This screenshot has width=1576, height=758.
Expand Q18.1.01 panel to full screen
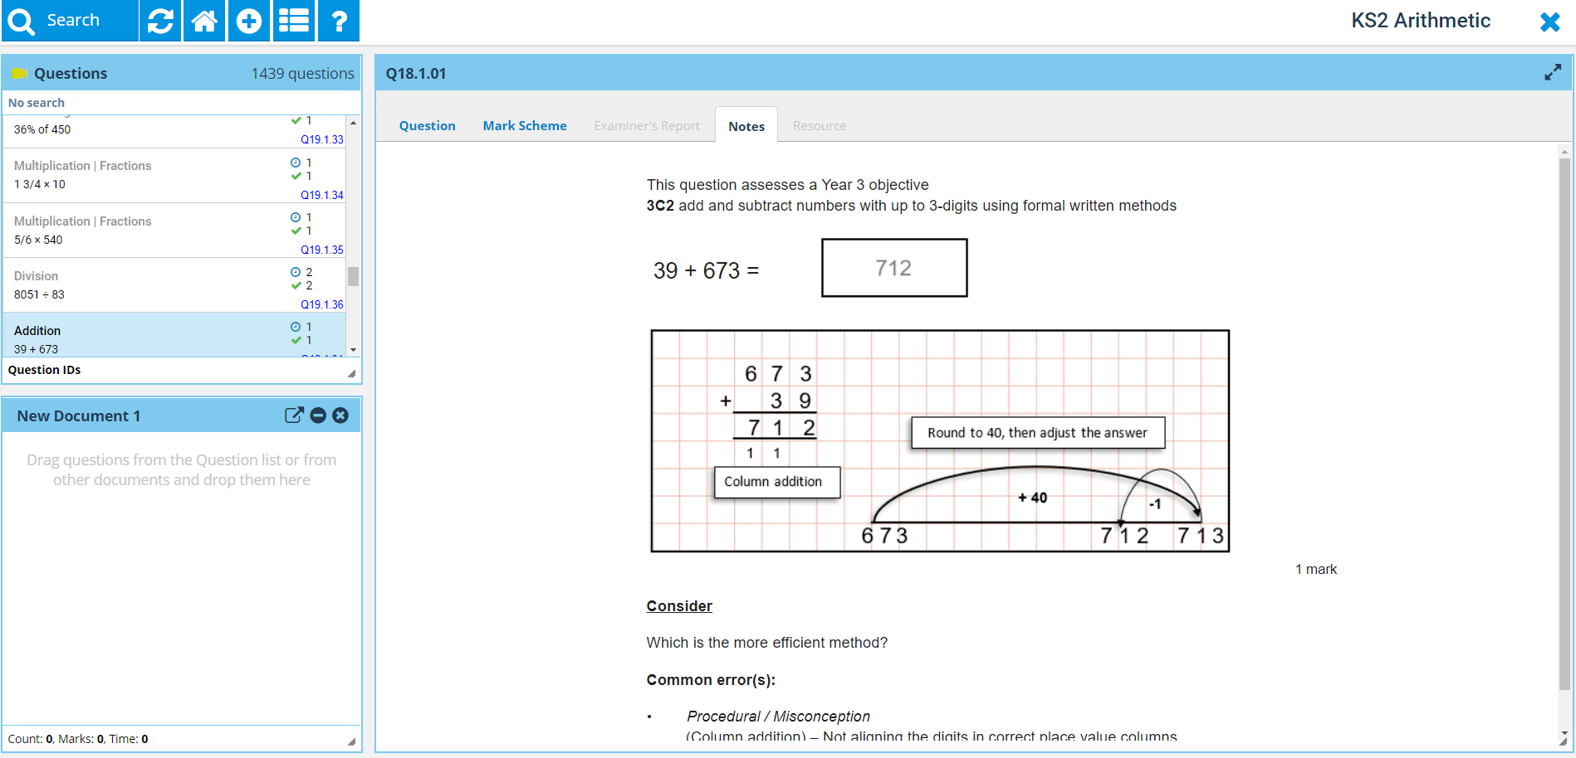(x=1552, y=73)
